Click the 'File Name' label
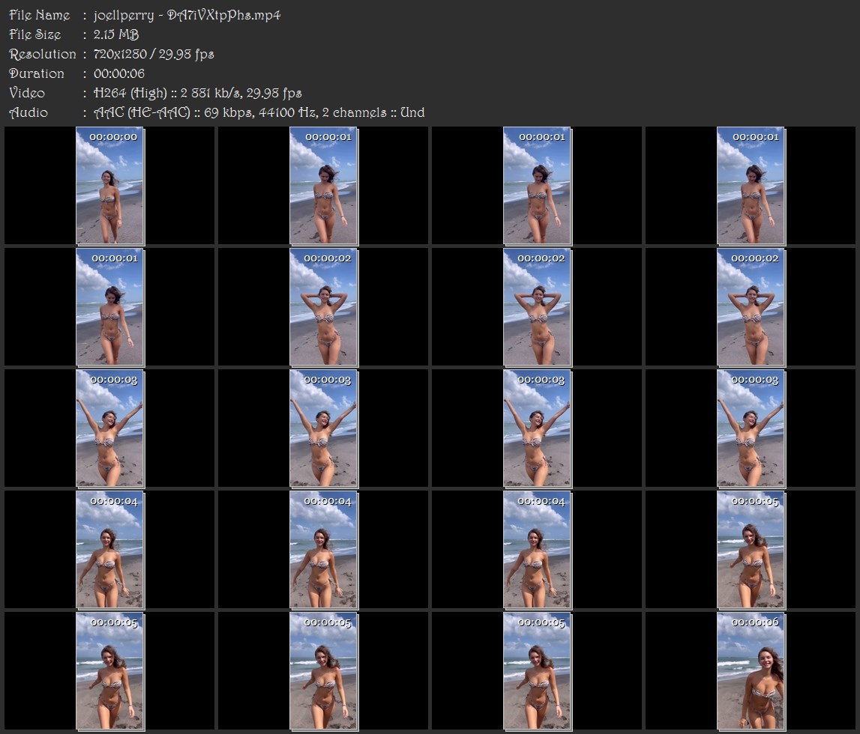This screenshot has height=734, width=860. tap(40, 15)
